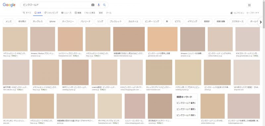Open related keyword ピンクゴールド 髪色
The width and height of the screenshot is (265, 126).
[x=186, y=103]
